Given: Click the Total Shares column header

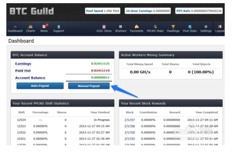Looking at the screenshot, I should pyautogui.click(x=170, y=64).
